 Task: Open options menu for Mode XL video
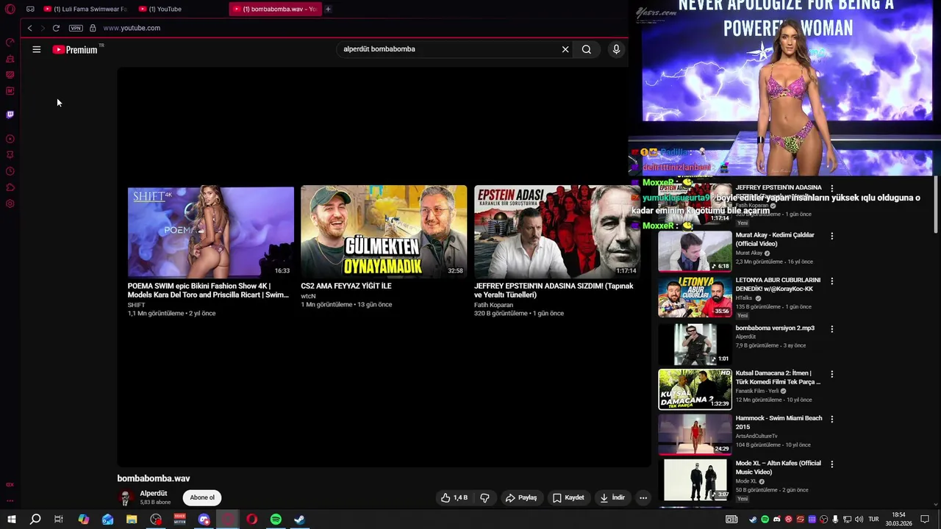click(x=832, y=464)
